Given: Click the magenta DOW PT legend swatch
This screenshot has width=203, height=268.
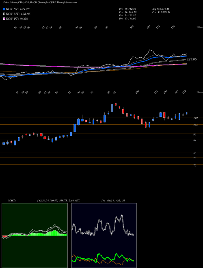Looking at the screenshot, I should coord(4,19).
